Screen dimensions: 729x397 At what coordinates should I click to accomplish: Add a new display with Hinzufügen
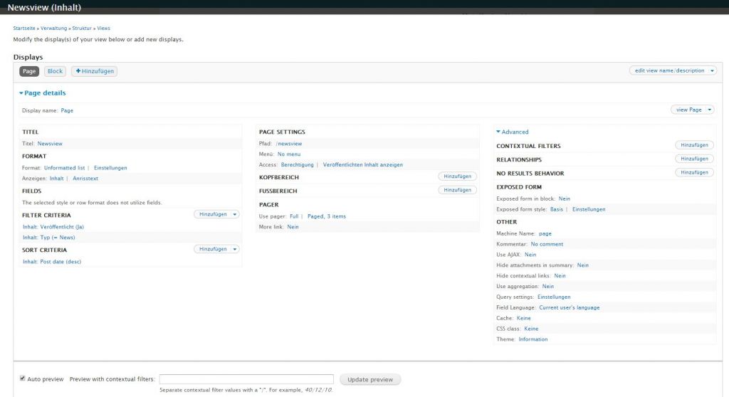pos(94,71)
